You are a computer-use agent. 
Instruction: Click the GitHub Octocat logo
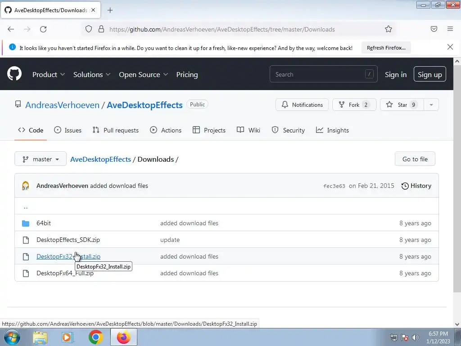14,73
